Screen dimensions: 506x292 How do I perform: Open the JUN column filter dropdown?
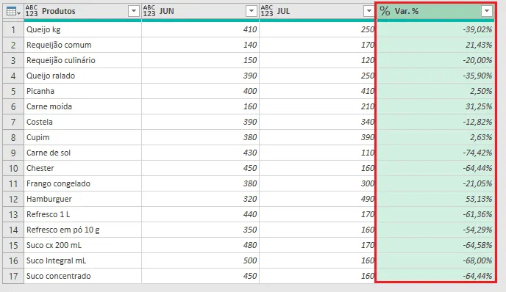click(x=252, y=11)
